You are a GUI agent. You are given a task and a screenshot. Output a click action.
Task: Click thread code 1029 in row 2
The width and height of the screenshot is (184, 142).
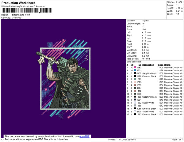(x=161, y=70)
